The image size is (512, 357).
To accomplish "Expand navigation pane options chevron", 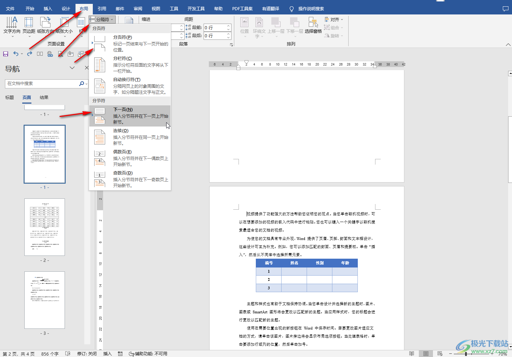I will [x=72, y=68].
